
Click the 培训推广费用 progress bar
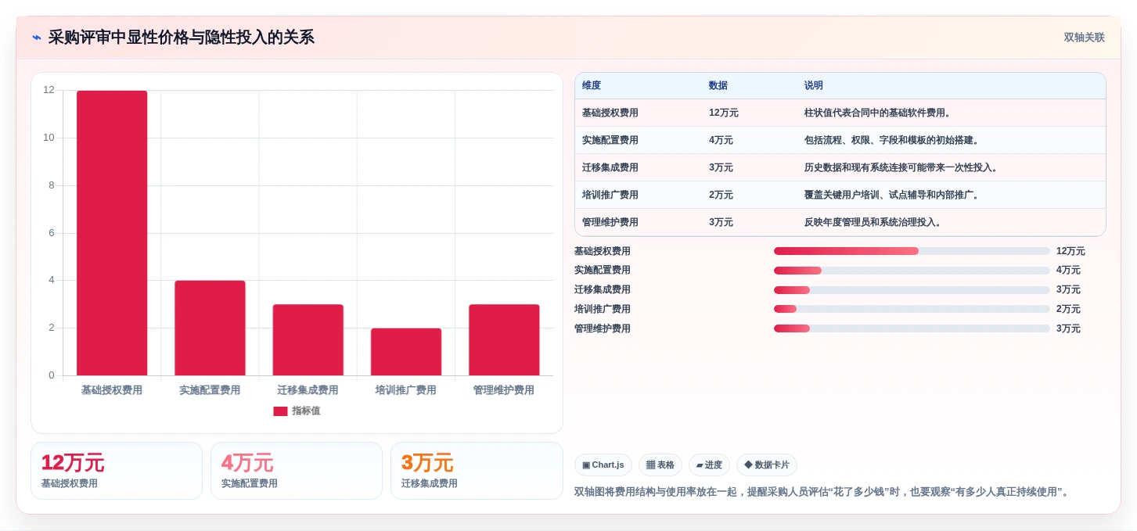click(x=912, y=310)
